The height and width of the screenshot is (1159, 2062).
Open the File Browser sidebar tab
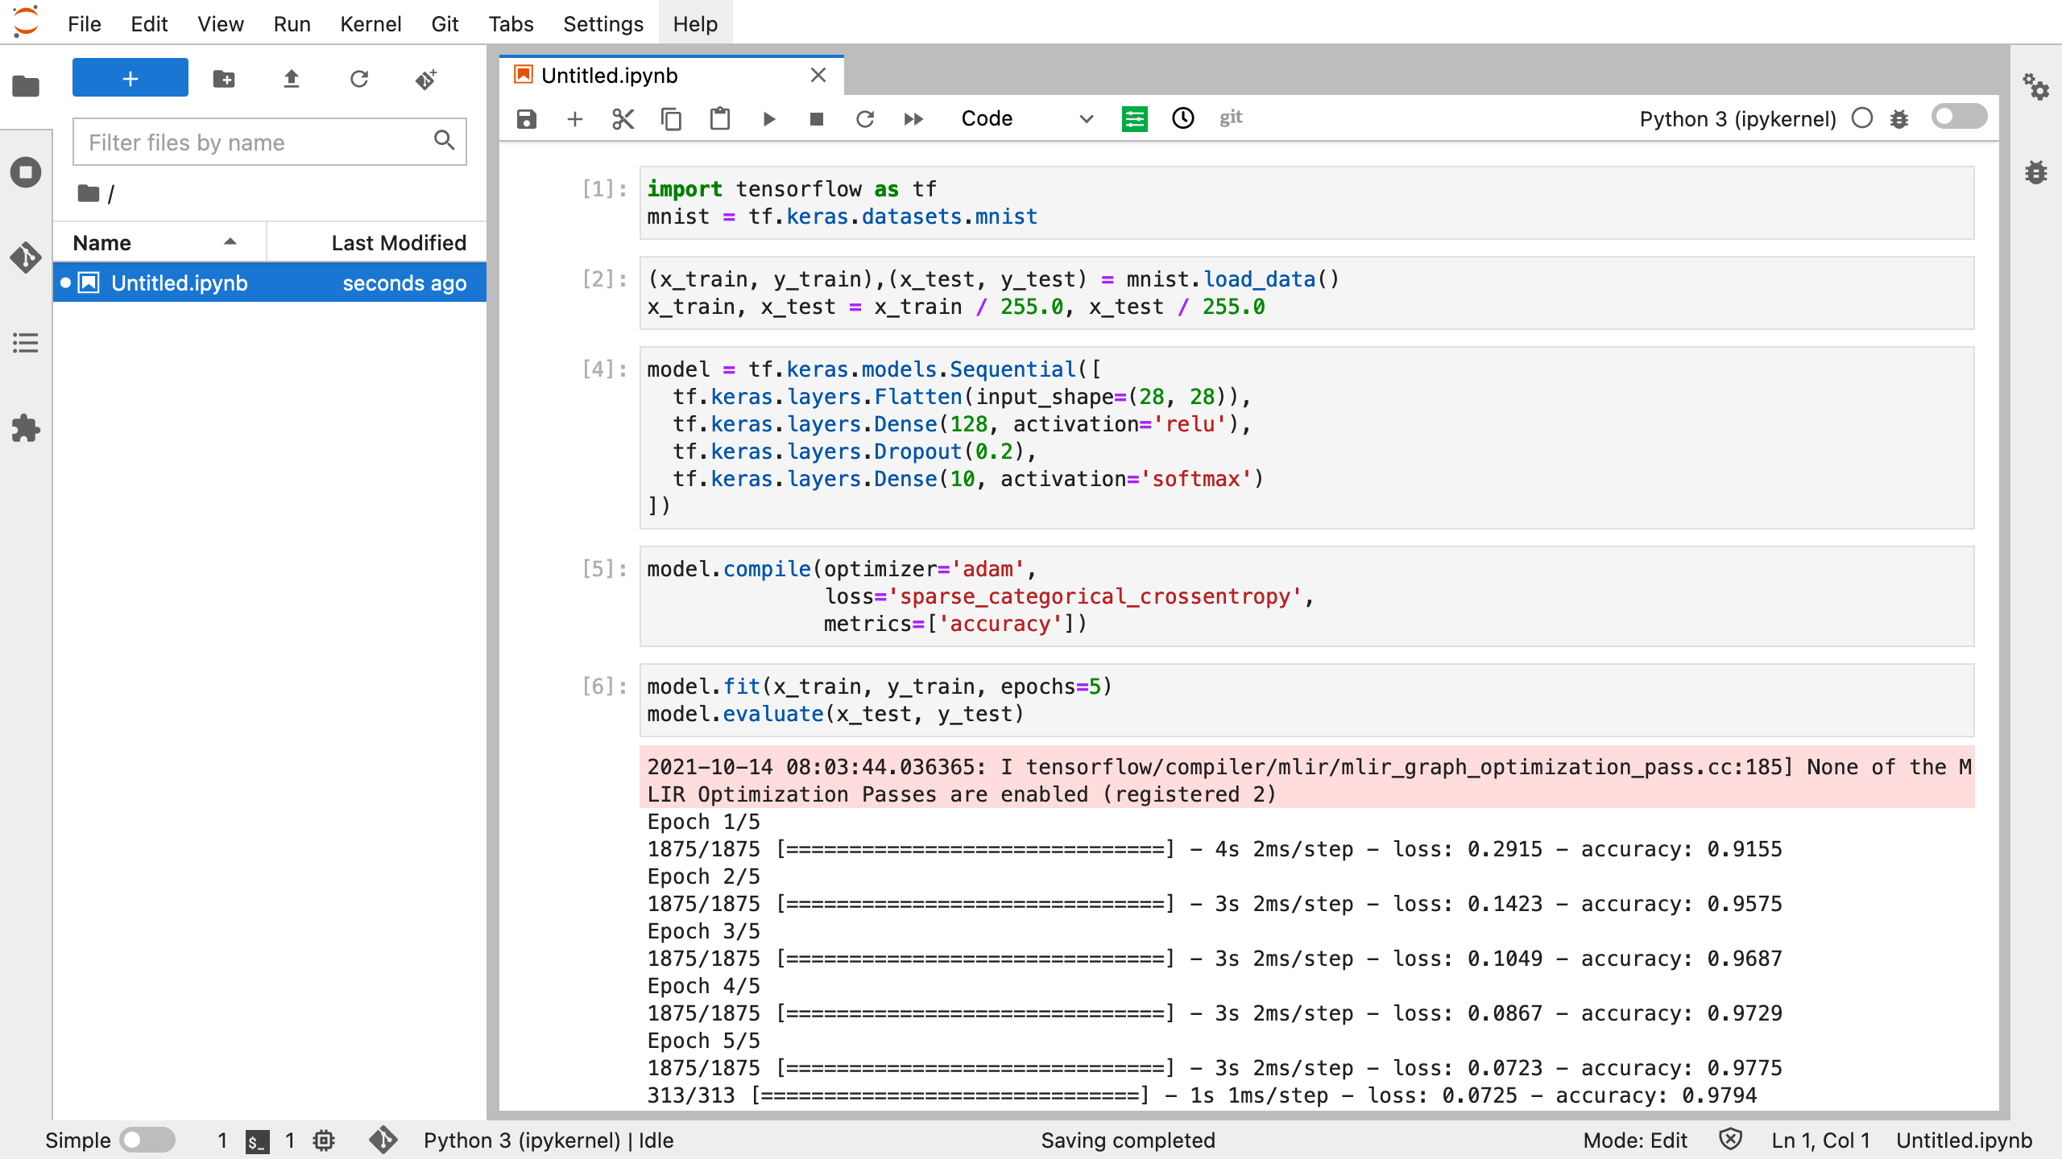[x=26, y=85]
